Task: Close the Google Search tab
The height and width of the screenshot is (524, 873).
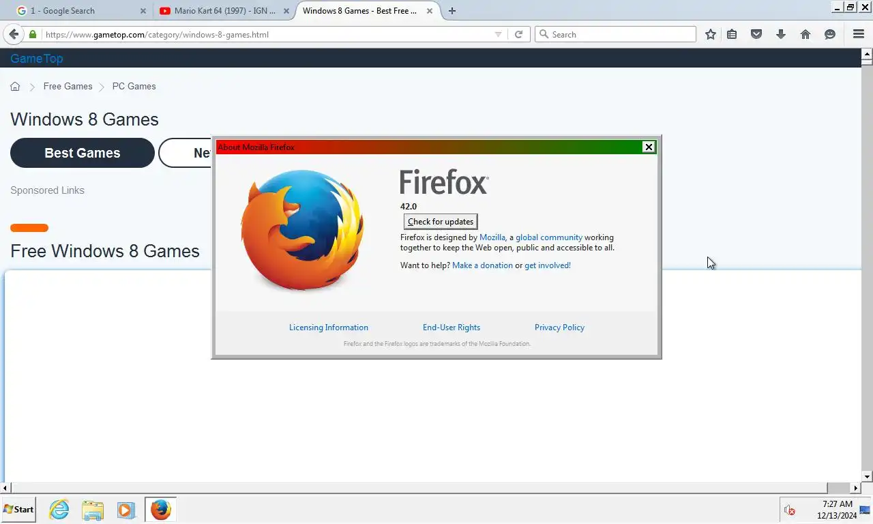Action: click(x=143, y=11)
